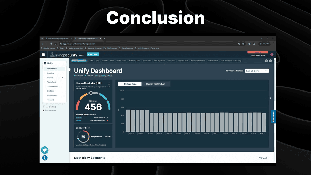This screenshot has width=311, height=175.
Task: Open Action Plans in the sidebar
Action: pos(52,86)
